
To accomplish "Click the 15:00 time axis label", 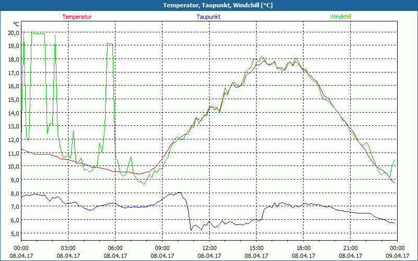I will (257, 248).
